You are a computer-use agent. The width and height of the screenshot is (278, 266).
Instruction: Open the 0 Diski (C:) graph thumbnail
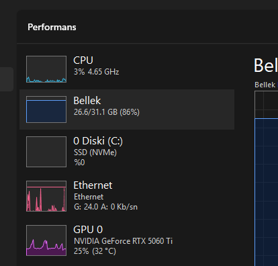click(x=46, y=152)
